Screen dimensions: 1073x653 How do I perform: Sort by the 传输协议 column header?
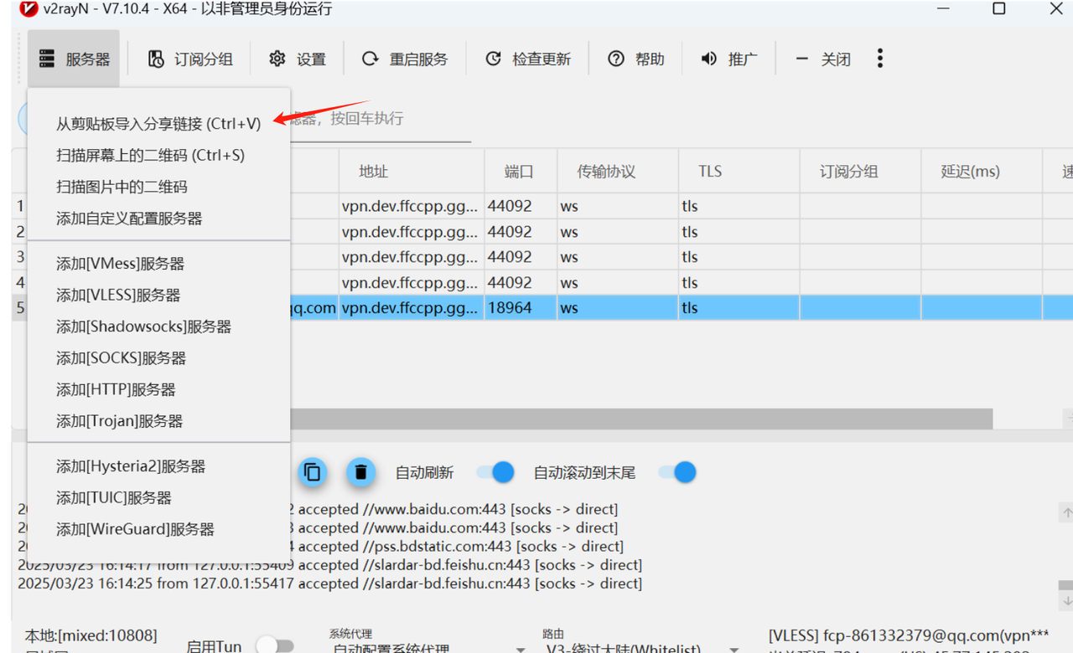click(x=618, y=172)
